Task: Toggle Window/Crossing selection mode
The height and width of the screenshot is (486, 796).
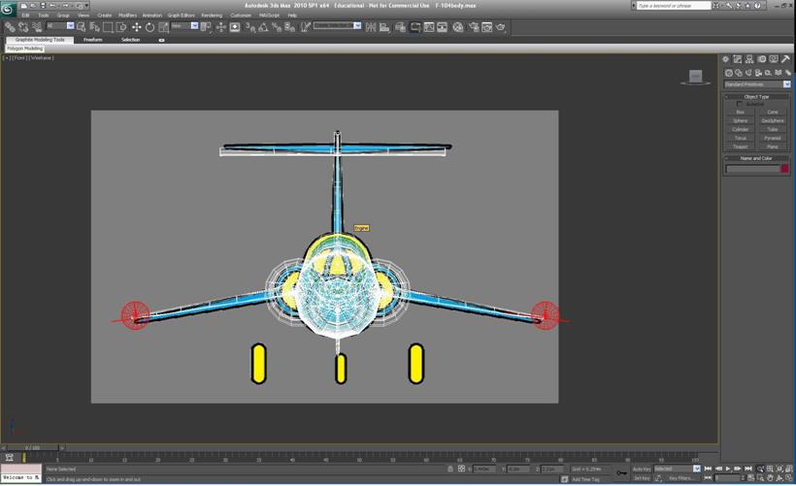Action: tap(121, 27)
